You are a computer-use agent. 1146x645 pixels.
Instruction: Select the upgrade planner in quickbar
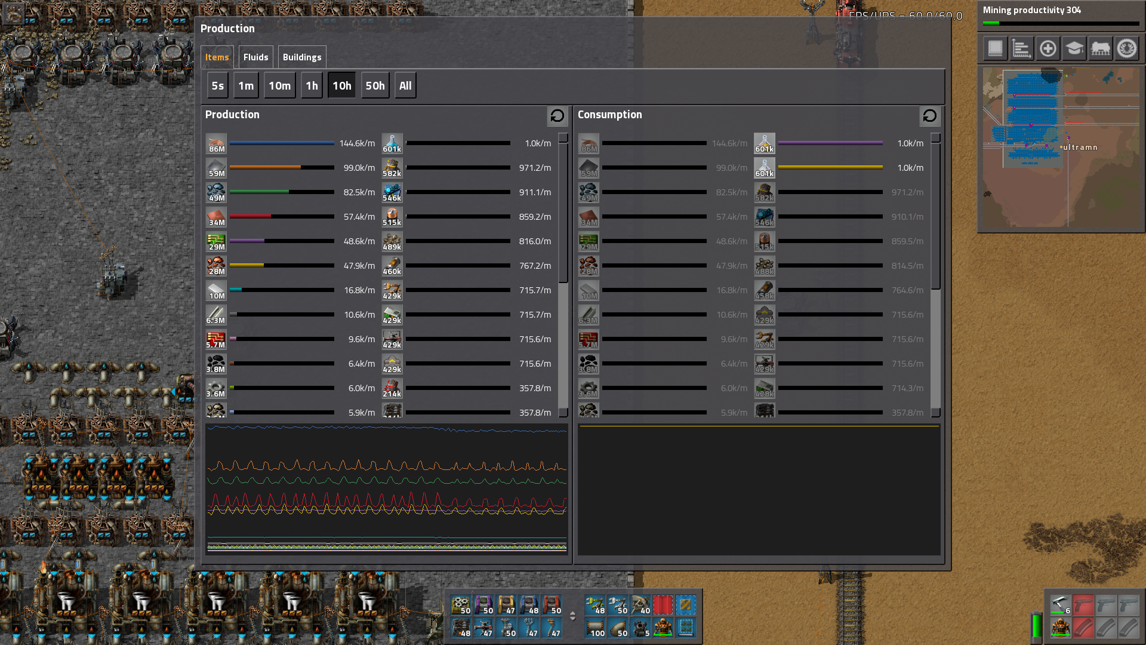(686, 605)
